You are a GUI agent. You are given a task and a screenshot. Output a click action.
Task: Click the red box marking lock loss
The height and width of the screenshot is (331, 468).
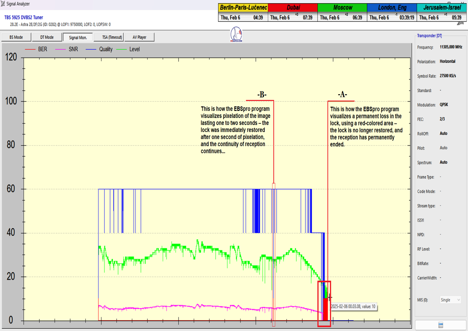[x=324, y=304]
